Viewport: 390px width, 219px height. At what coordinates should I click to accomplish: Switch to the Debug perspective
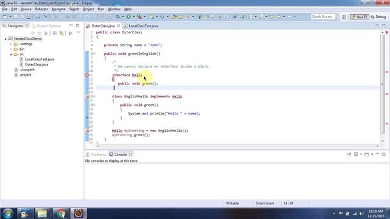pyautogui.click(x=378, y=17)
